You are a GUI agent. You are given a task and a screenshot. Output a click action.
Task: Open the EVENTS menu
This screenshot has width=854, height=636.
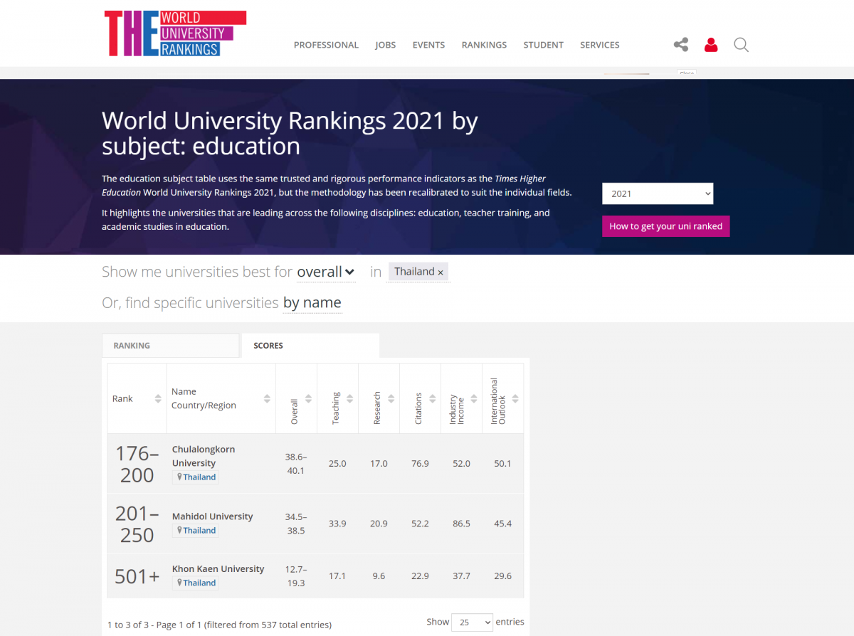tap(428, 45)
